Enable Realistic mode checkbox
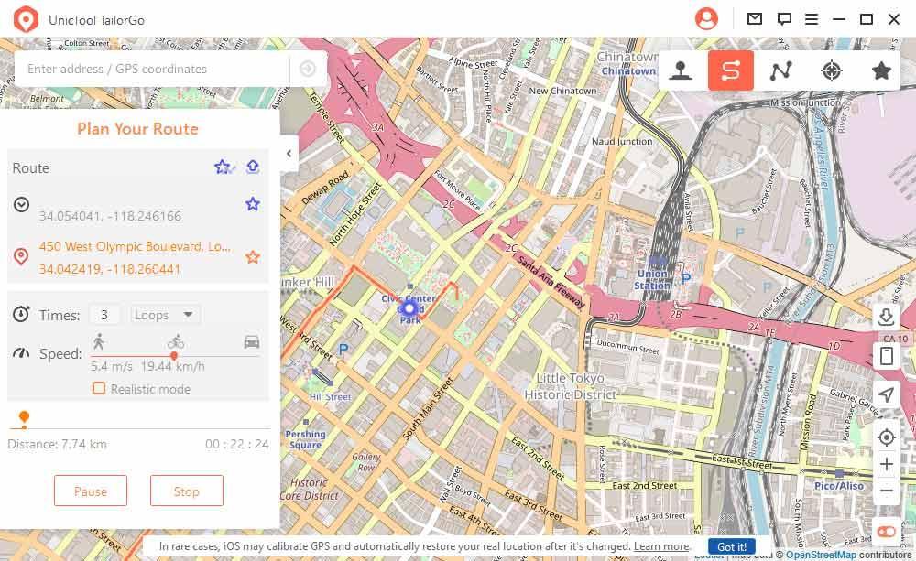Viewport: 916px width, 561px height. pos(99,388)
